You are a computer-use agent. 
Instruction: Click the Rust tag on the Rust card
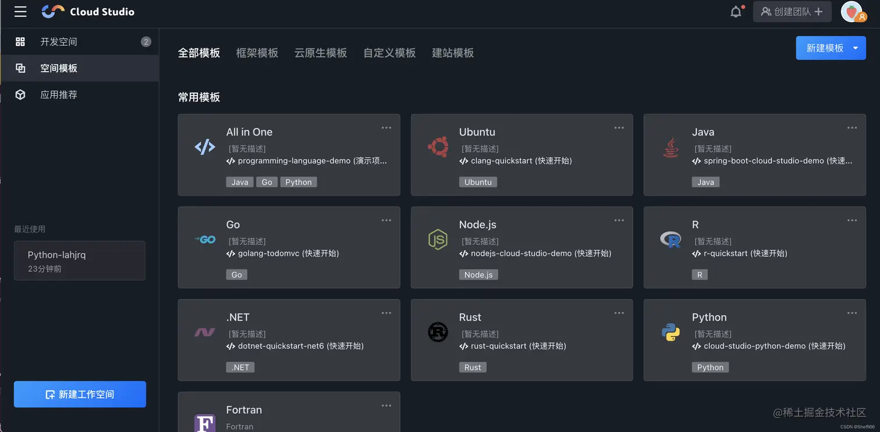point(473,367)
